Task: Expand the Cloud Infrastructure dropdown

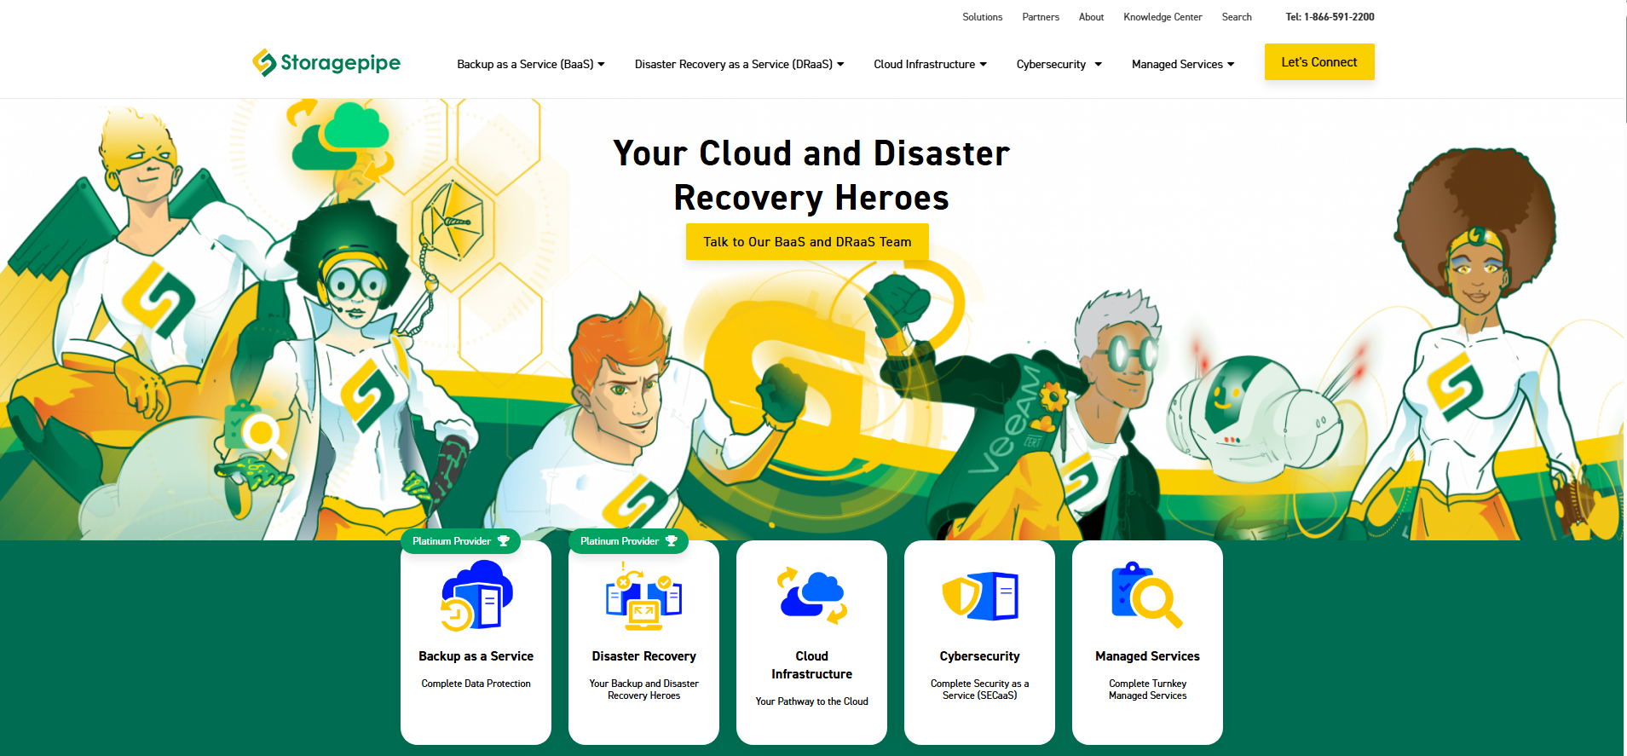Action: [931, 64]
